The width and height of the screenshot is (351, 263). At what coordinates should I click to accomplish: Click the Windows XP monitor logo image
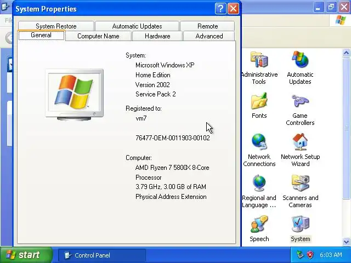click(75, 95)
